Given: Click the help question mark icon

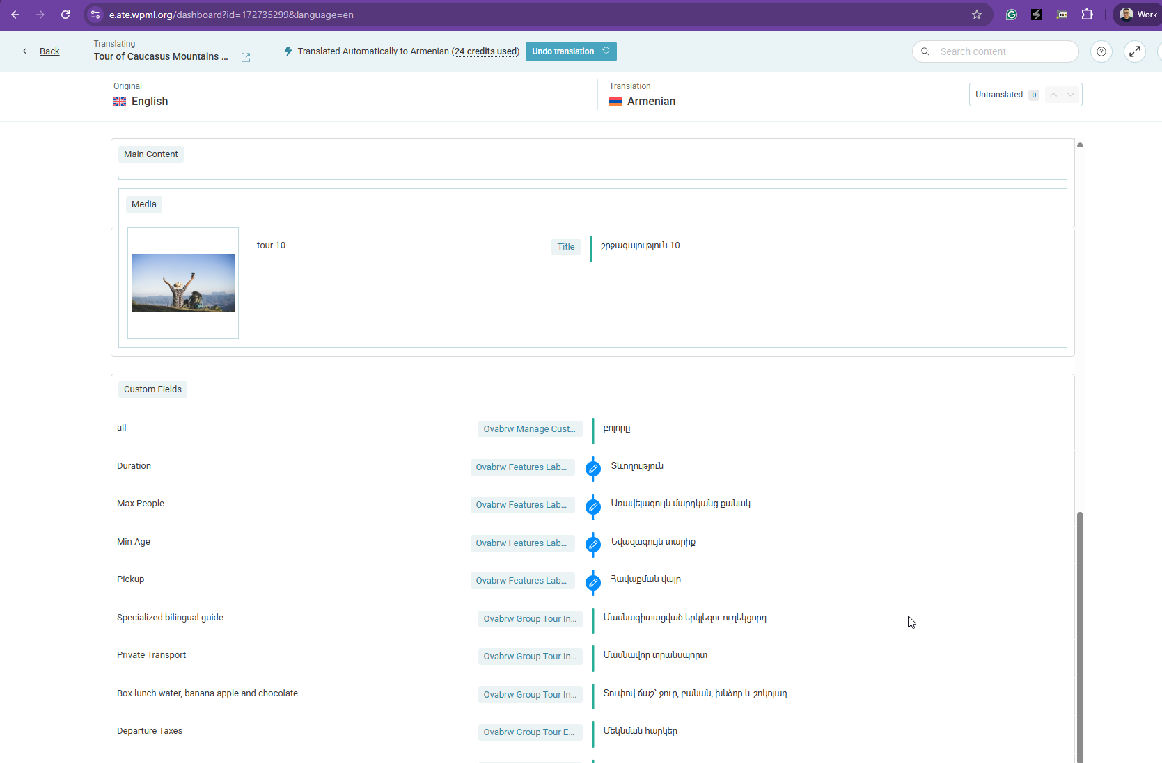Looking at the screenshot, I should pos(1101,51).
